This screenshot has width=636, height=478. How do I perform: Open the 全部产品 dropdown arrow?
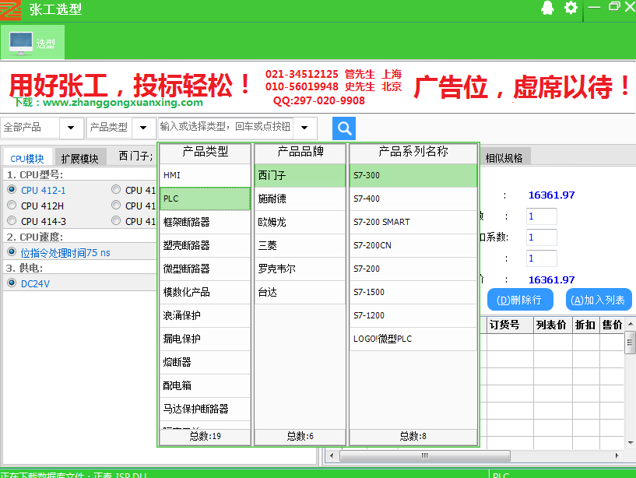pyautogui.click(x=71, y=128)
